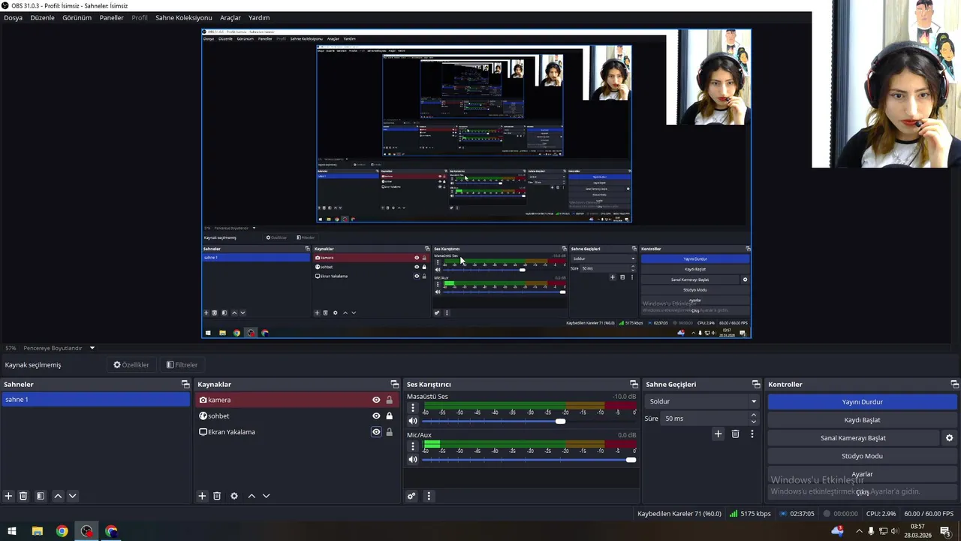Image resolution: width=961 pixels, height=541 pixels.
Task: Open Filtreler for the source
Action: [182, 365]
